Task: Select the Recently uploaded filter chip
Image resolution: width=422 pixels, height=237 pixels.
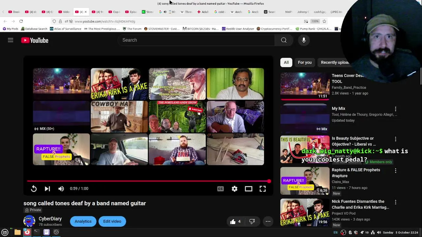Action: [335, 62]
